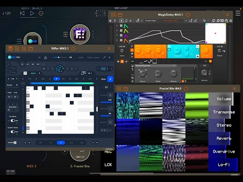The image size is (243, 182).
Task: Open the MagicDelay preset name field
Action: [x=171, y=21]
